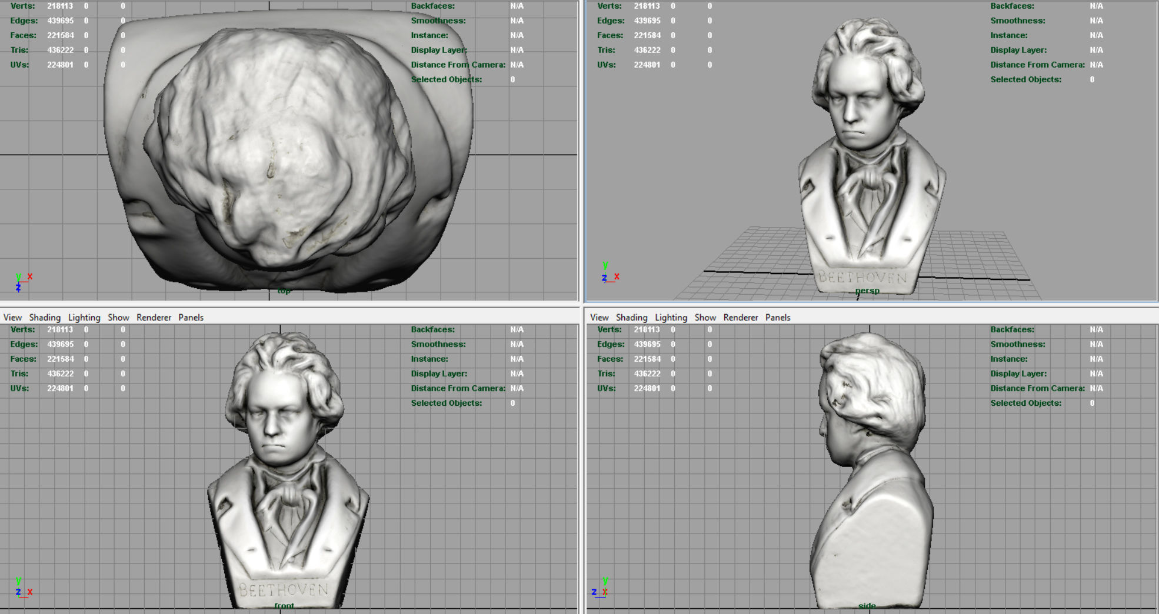
Task: Open the Panels menu in side viewport panel
Action: [x=778, y=317]
